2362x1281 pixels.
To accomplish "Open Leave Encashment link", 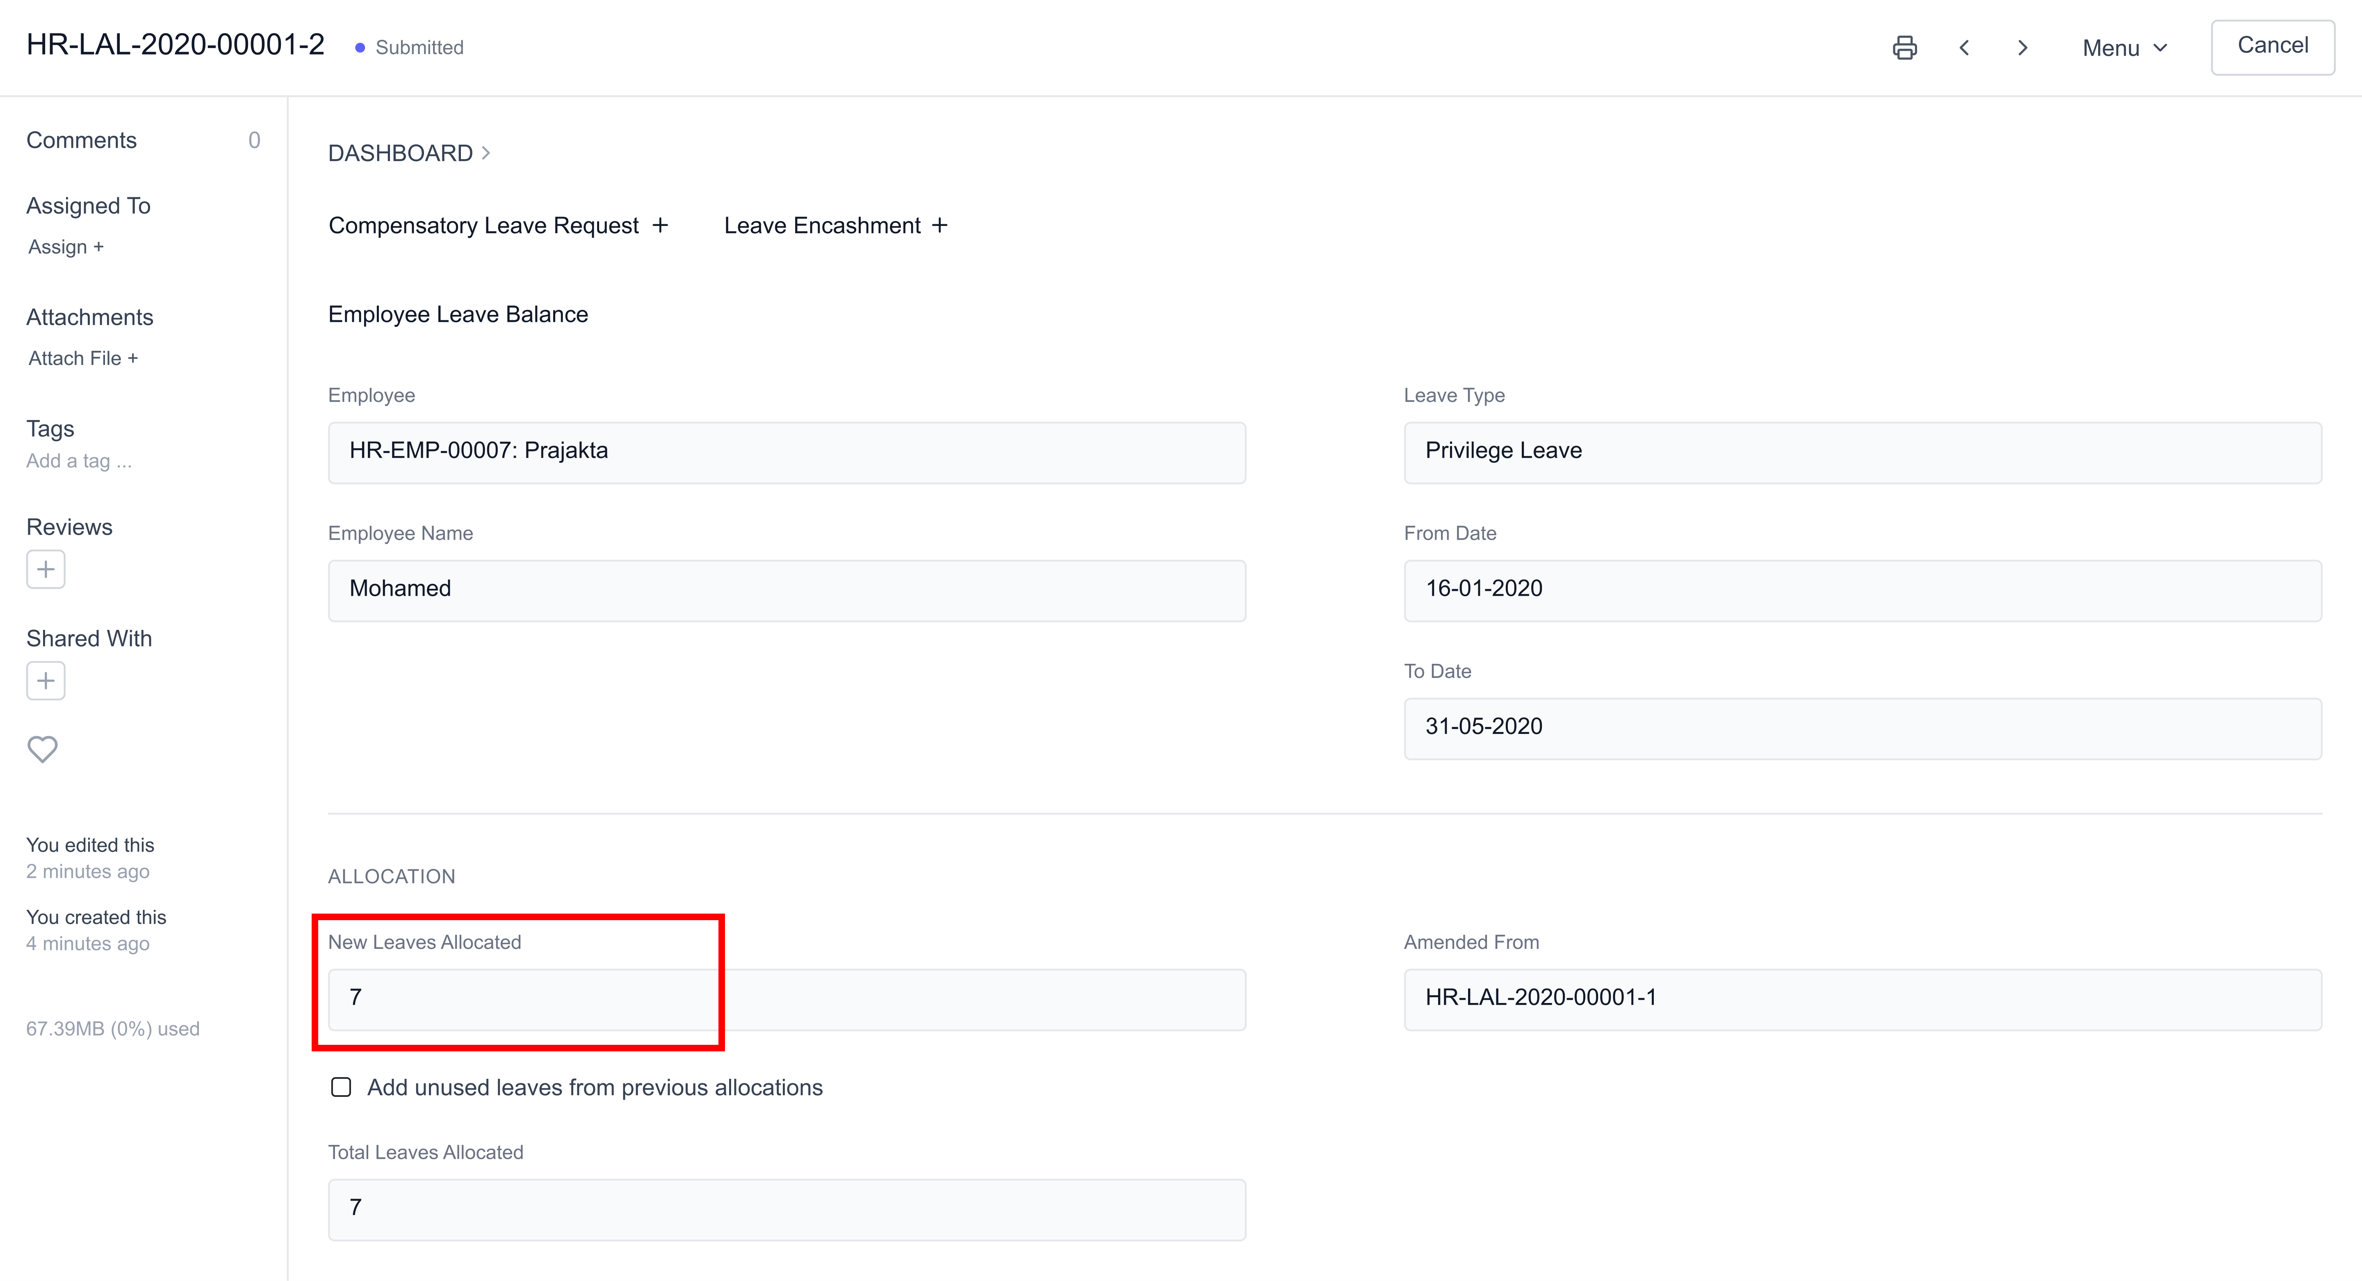I will click(821, 226).
